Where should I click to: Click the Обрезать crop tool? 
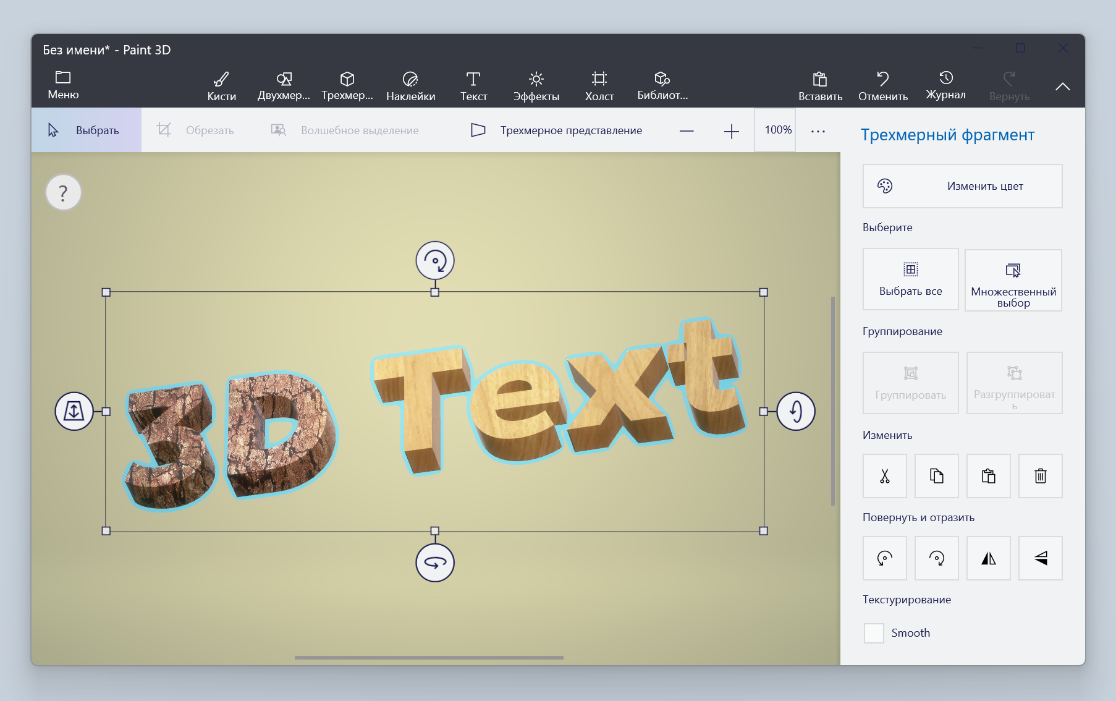click(195, 130)
